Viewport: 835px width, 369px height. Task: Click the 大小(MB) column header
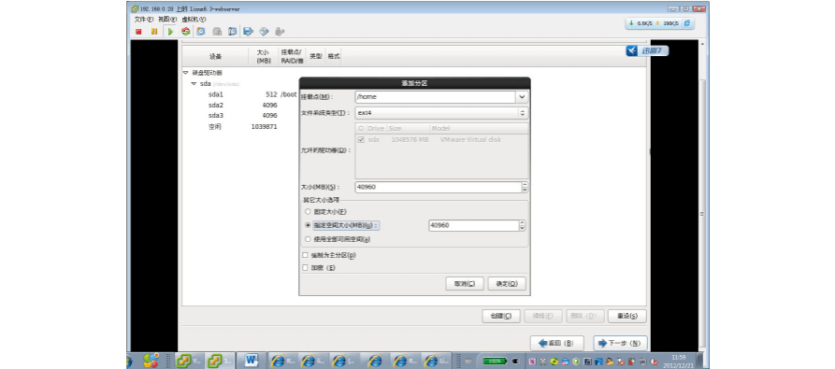tap(264, 56)
